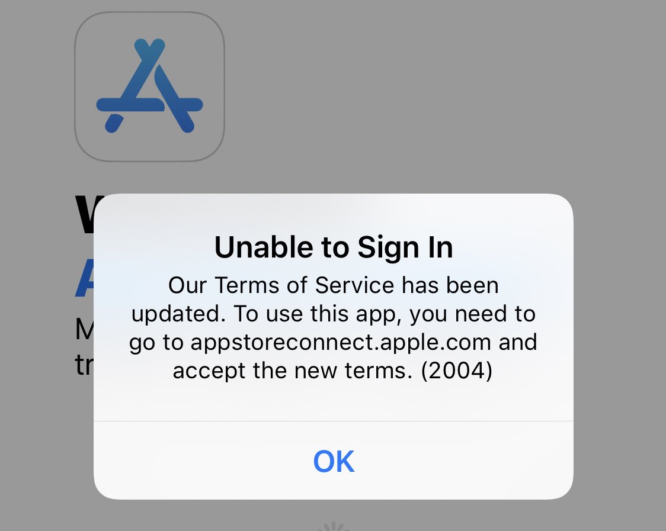Select the "Unable to Sign In" alert title

334,247
